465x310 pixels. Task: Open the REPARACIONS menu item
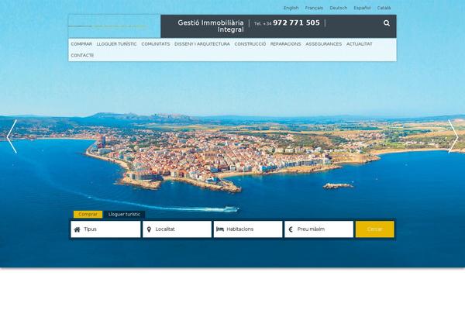click(x=285, y=44)
